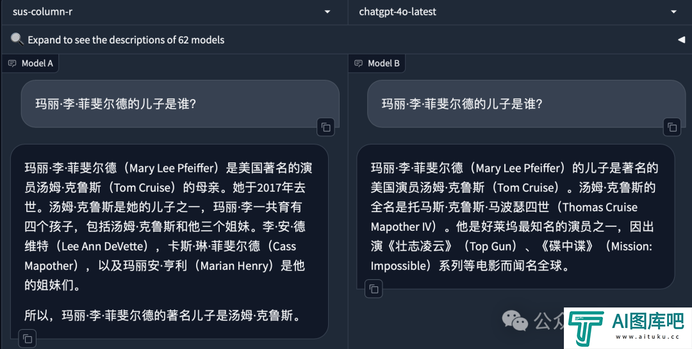Select the Model A label tab

pyautogui.click(x=31, y=63)
